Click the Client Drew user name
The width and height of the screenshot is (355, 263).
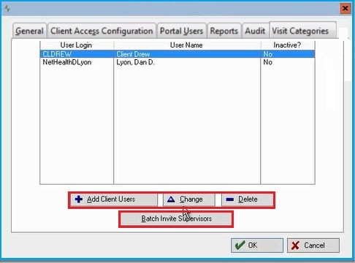133,54
